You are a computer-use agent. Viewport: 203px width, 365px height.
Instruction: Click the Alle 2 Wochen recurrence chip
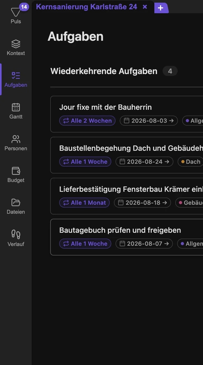pyautogui.click(x=87, y=121)
